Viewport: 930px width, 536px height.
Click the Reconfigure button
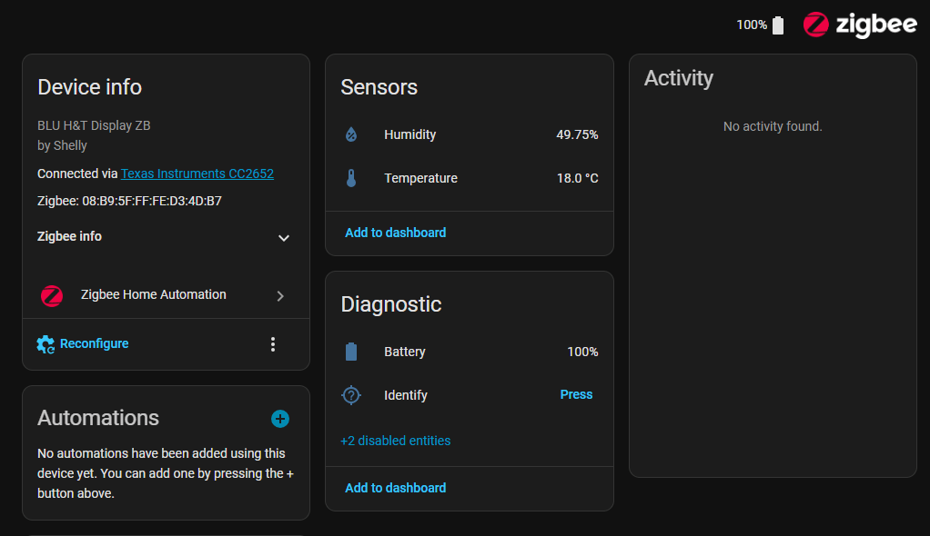coord(94,344)
